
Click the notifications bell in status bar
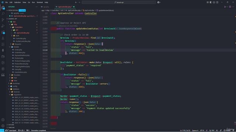click(233, 131)
